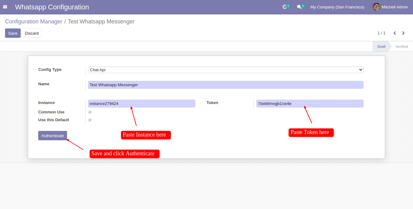
Task: Open the conversations chat bubble icon
Action: coord(299,7)
